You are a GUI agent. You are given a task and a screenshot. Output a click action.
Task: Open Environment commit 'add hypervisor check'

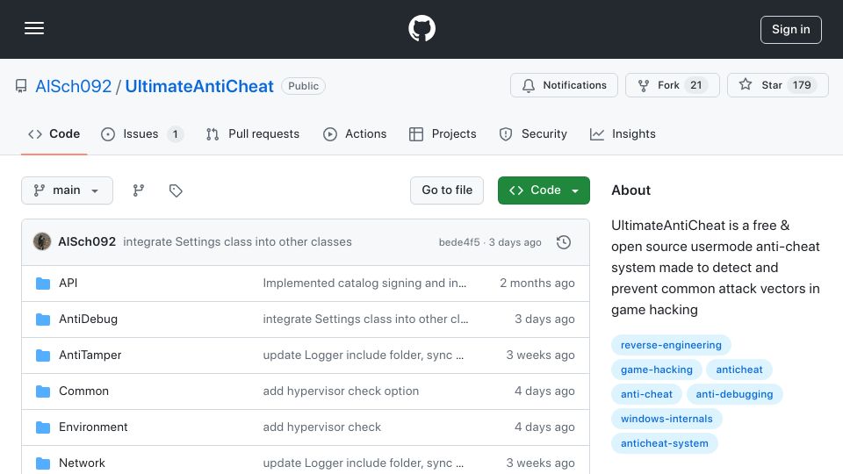(321, 427)
